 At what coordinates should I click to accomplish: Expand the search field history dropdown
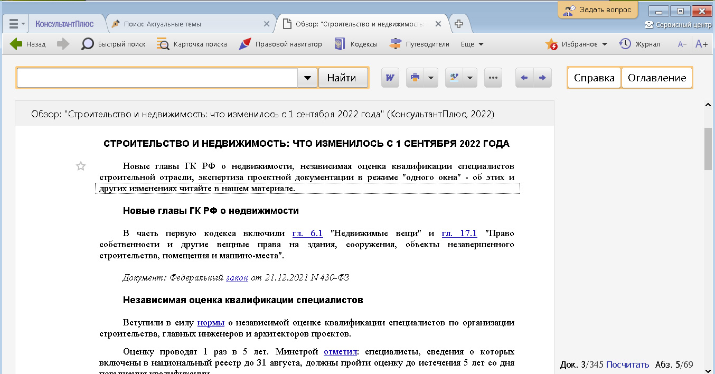click(307, 78)
